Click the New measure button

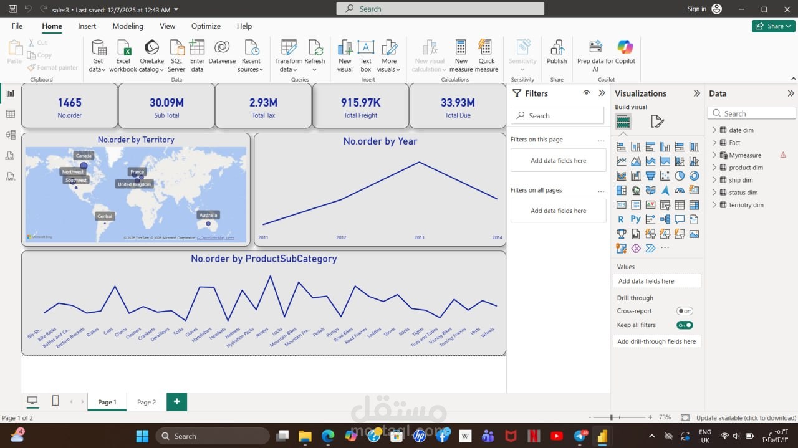[461, 55]
